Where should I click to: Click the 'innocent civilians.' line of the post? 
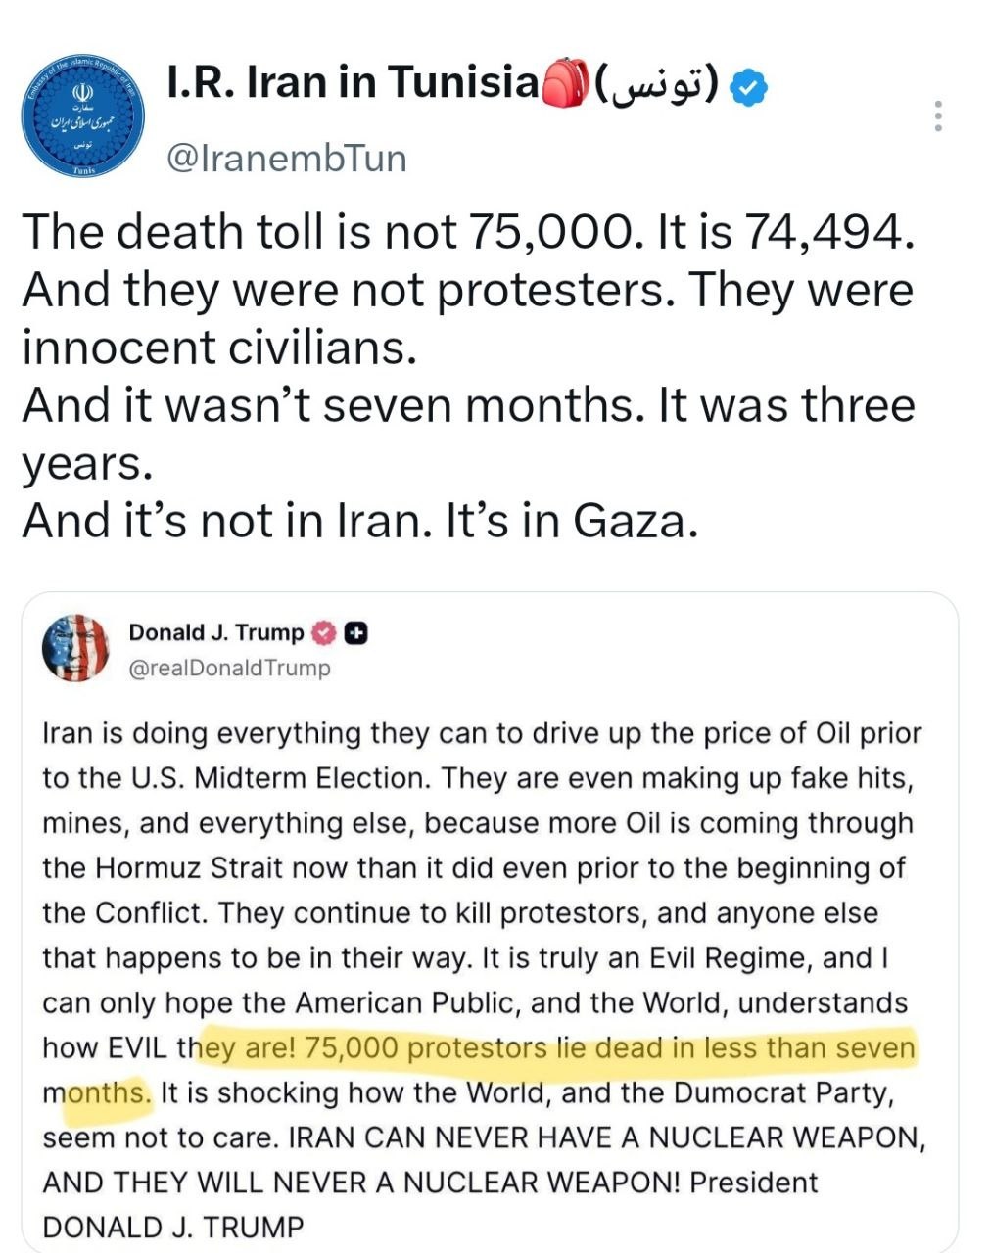pyautogui.click(x=219, y=348)
